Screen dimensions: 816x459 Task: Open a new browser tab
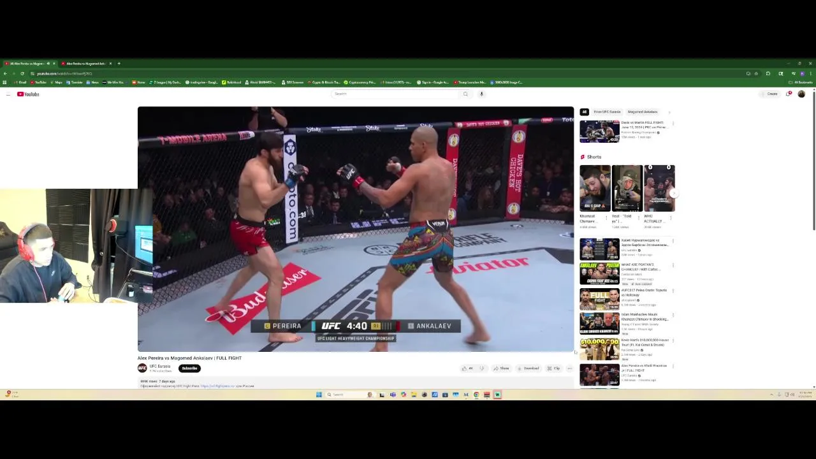pos(119,64)
